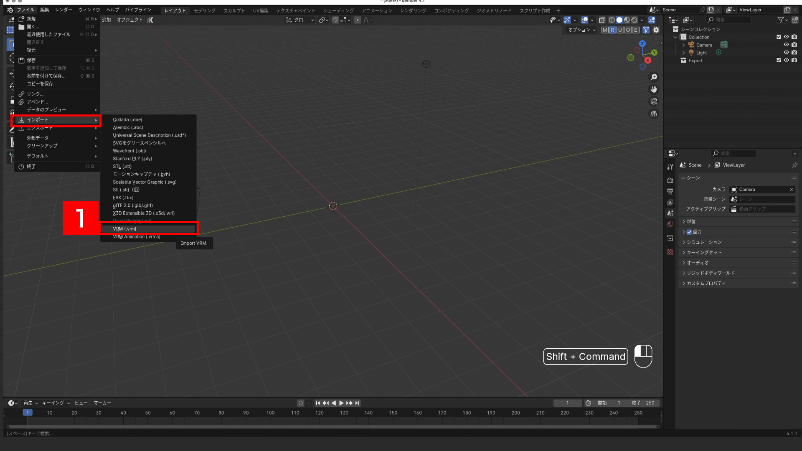Hide the Light object with its eye icon

click(x=787, y=52)
